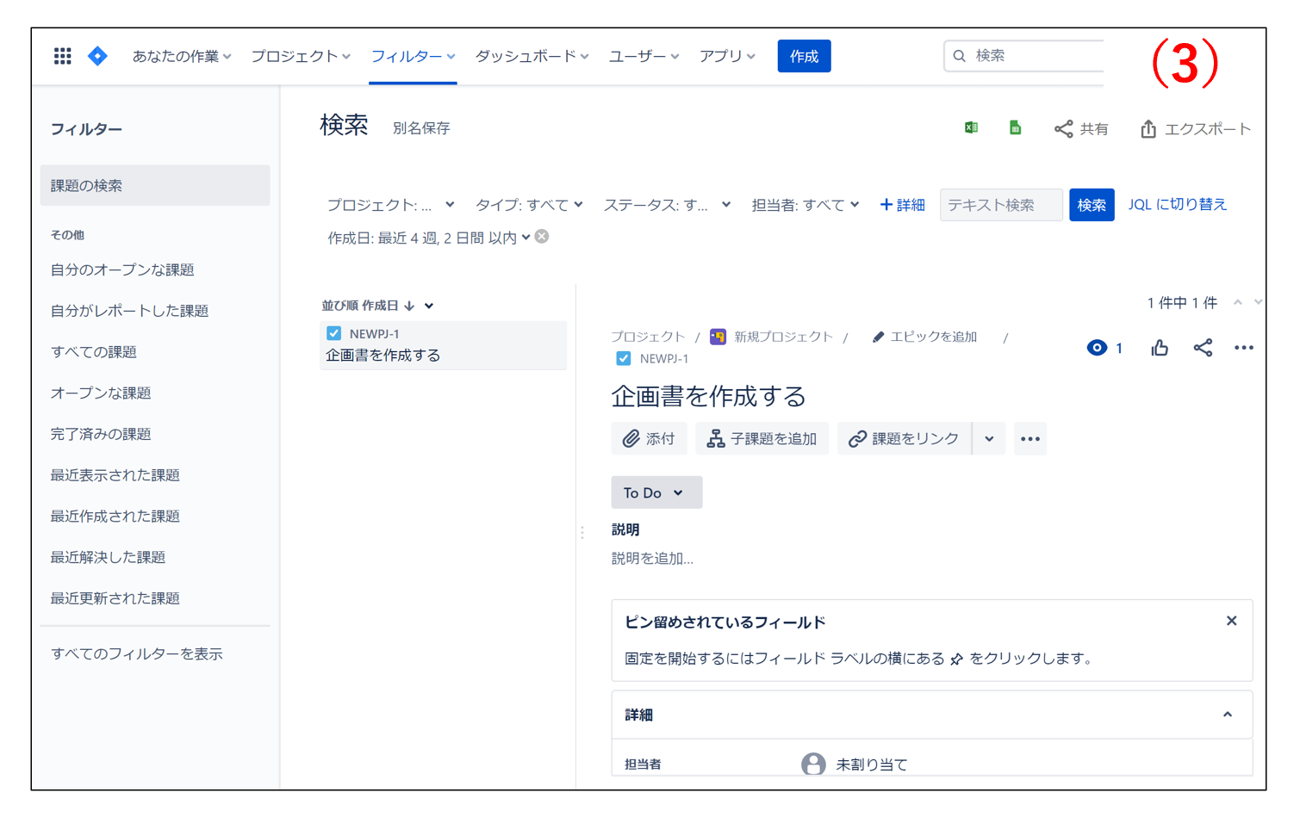
Task: Click 説明を追加... description field
Action: click(x=652, y=558)
